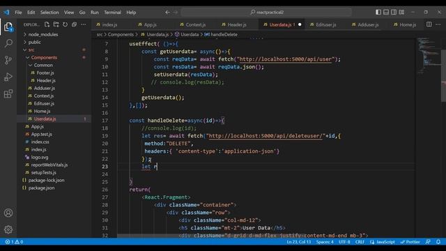Open the Edit menu
Image resolution: width=446 pixels, height=251 pixels.
(x=31, y=13)
